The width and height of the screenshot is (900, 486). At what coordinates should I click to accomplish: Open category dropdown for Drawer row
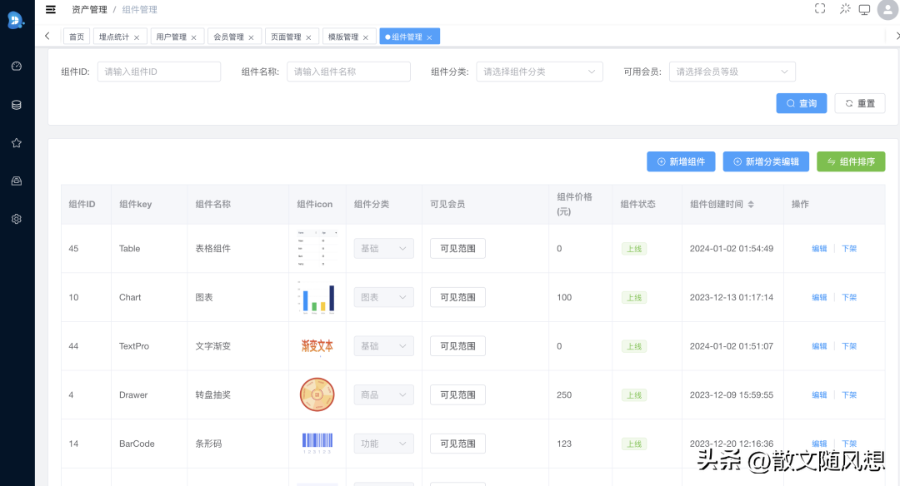tap(383, 394)
